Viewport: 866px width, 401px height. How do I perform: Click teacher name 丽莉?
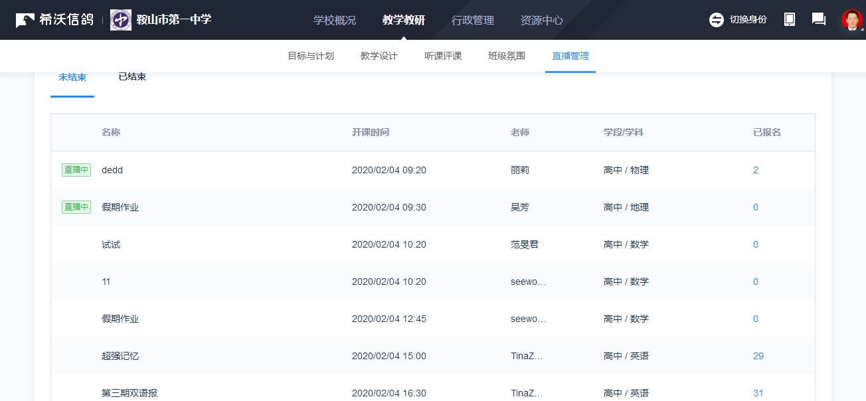(520, 170)
